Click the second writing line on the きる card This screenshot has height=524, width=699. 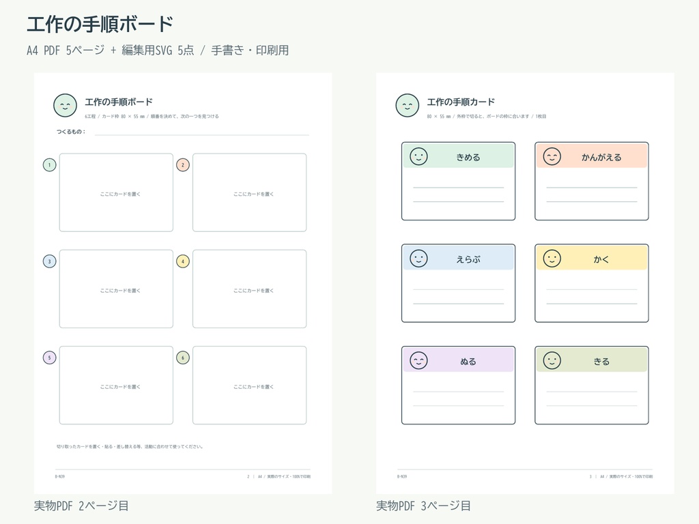click(x=592, y=405)
